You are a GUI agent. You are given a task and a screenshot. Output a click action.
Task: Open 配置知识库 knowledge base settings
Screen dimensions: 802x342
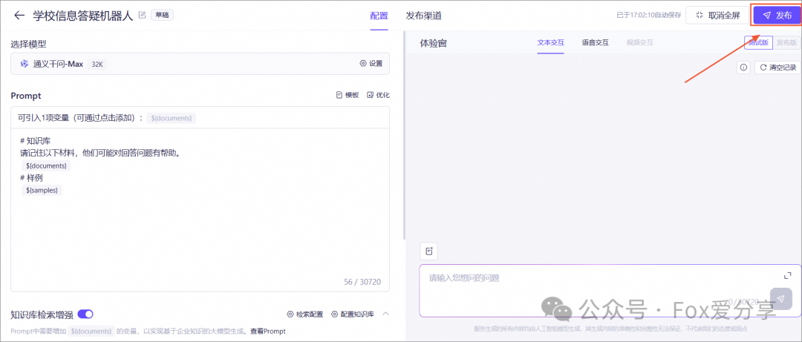click(x=353, y=314)
